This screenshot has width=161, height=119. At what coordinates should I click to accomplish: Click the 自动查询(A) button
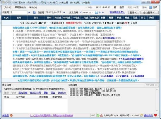[149, 13]
